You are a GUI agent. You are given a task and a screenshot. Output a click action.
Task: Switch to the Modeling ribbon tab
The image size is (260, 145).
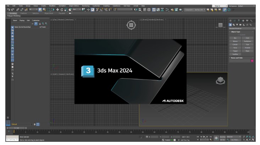(13, 13)
